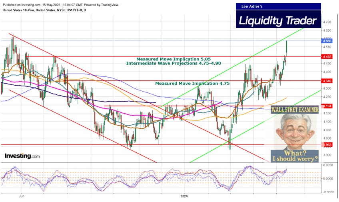Click the 4.100 price axis value

327,122
